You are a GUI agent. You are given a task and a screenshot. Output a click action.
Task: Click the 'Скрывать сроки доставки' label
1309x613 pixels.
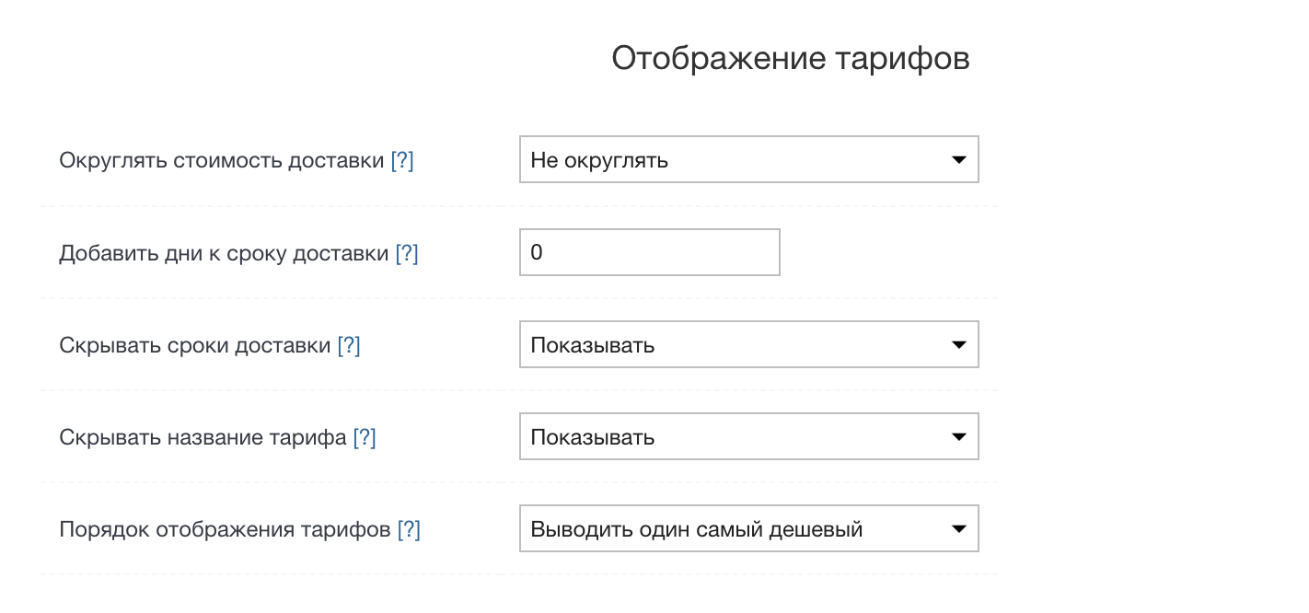point(194,346)
